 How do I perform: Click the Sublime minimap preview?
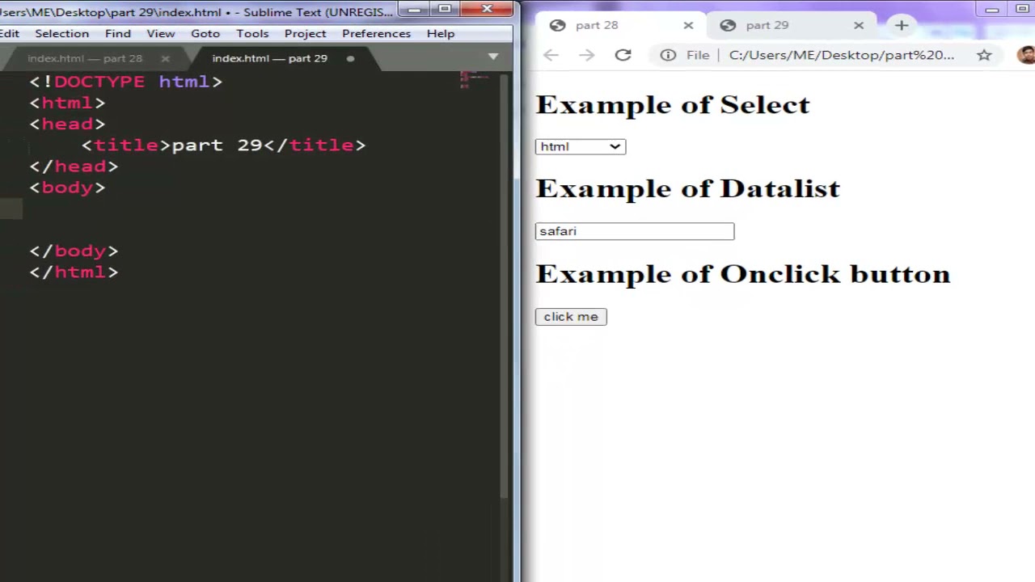[x=475, y=80]
